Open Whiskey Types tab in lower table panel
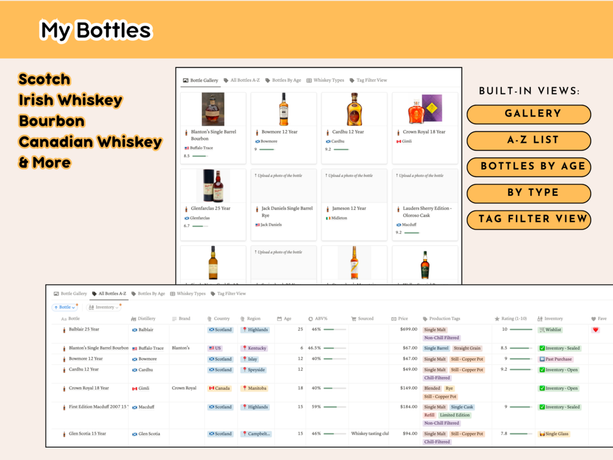 click(x=188, y=293)
